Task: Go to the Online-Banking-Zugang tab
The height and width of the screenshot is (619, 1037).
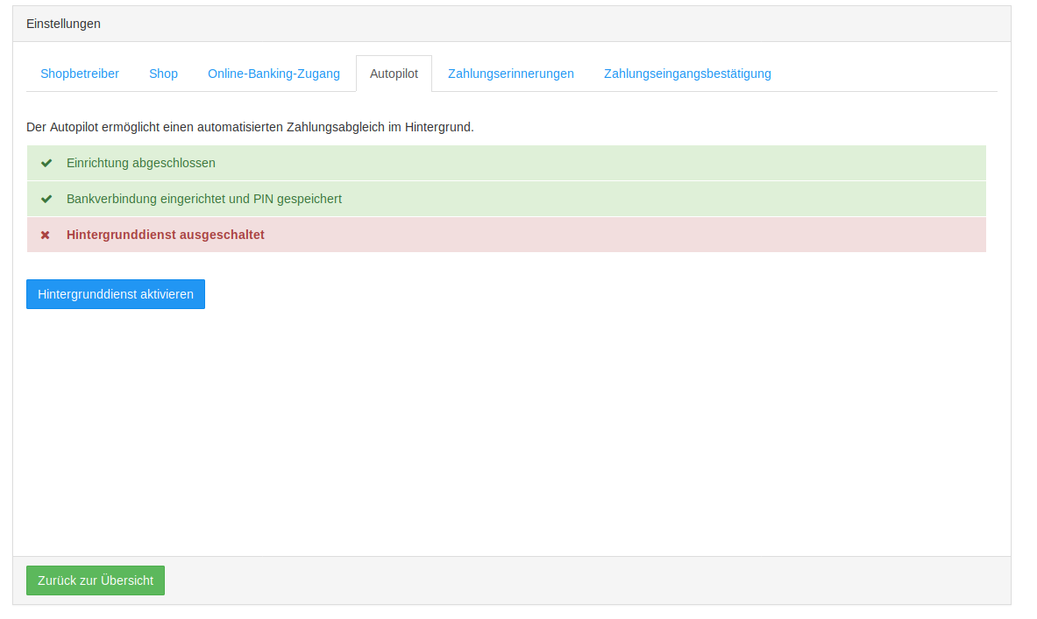Action: [273, 74]
